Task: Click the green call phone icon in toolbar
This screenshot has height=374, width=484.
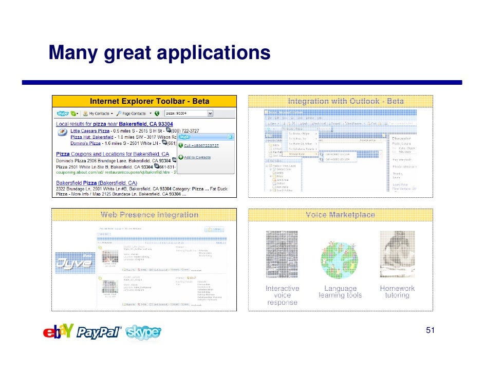Action: click(157, 113)
